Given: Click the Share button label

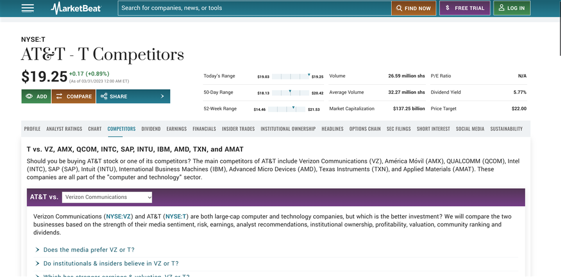Looking at the screenshot, I should [118, 96].
